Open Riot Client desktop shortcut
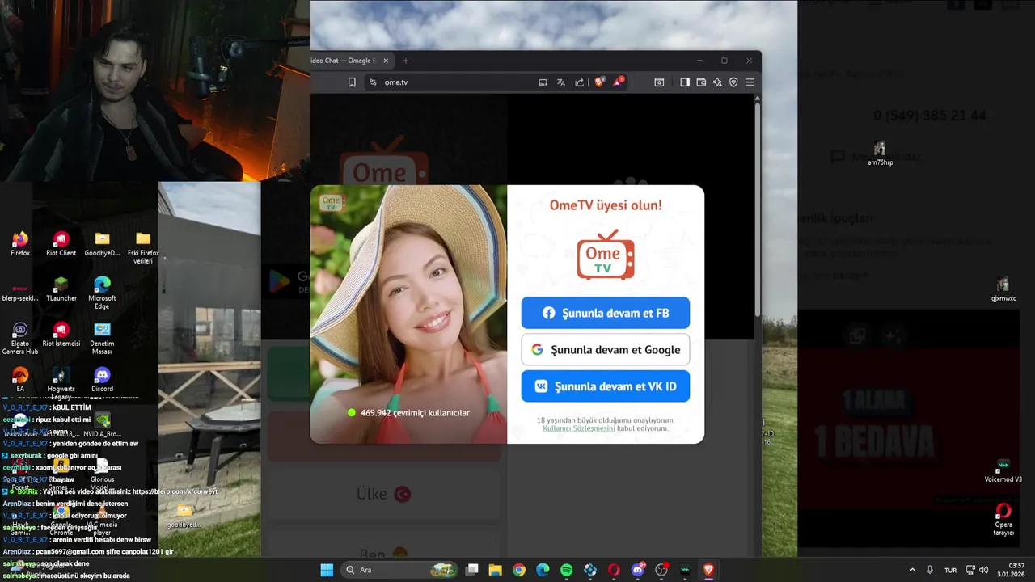 click(61, 244)
